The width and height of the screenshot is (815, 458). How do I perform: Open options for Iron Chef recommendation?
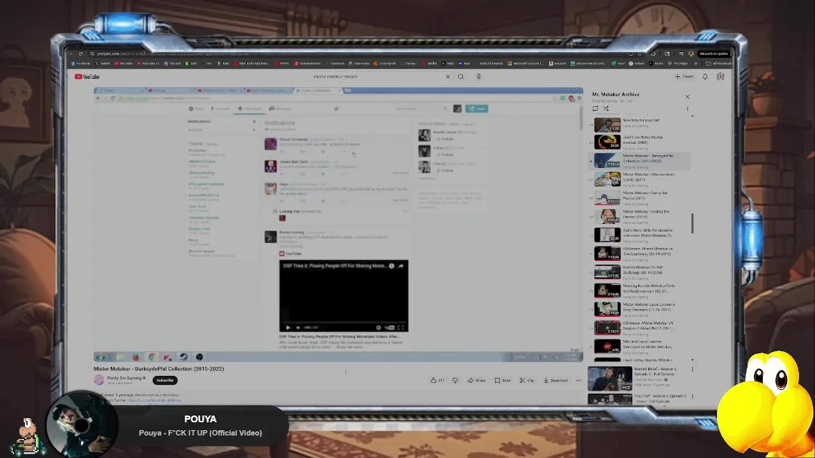click(693, 396)
